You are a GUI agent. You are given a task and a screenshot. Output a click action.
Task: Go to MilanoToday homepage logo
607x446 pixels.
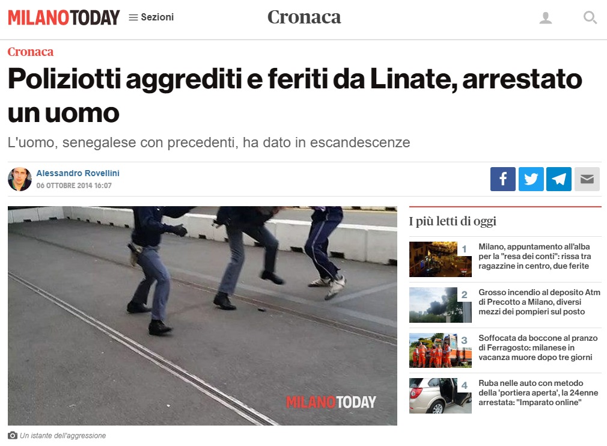pos(64,17)
